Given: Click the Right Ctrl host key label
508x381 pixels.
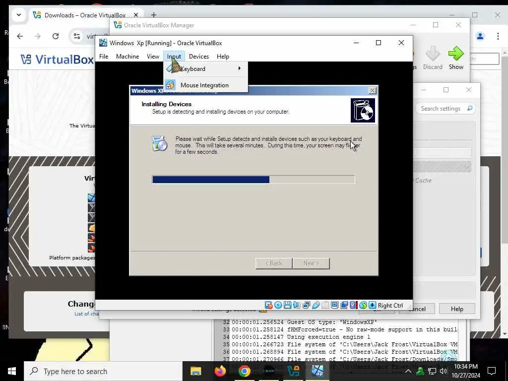Looking at the screenshot, I should point(390,306).
